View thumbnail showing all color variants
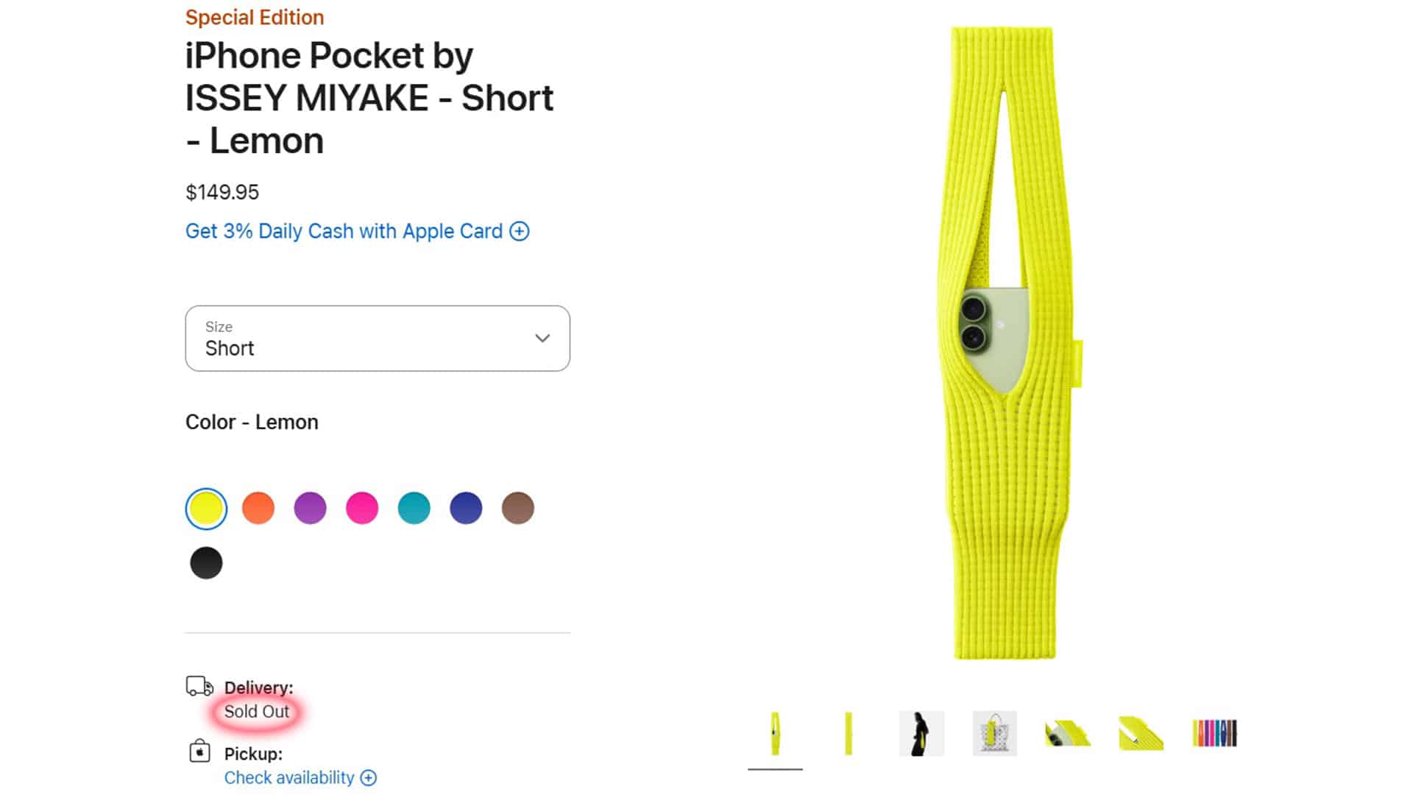 point(1214,733)
